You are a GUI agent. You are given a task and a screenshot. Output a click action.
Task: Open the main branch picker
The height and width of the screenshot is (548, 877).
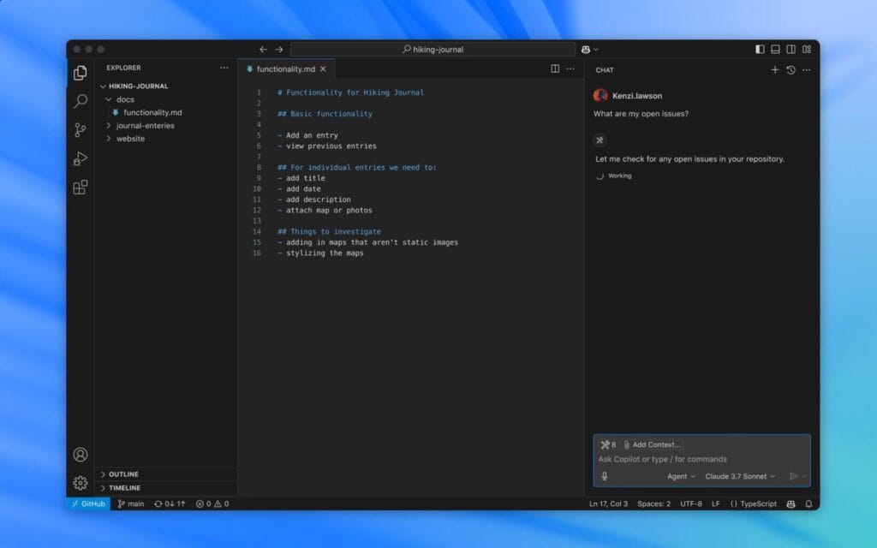click(131, 503)
